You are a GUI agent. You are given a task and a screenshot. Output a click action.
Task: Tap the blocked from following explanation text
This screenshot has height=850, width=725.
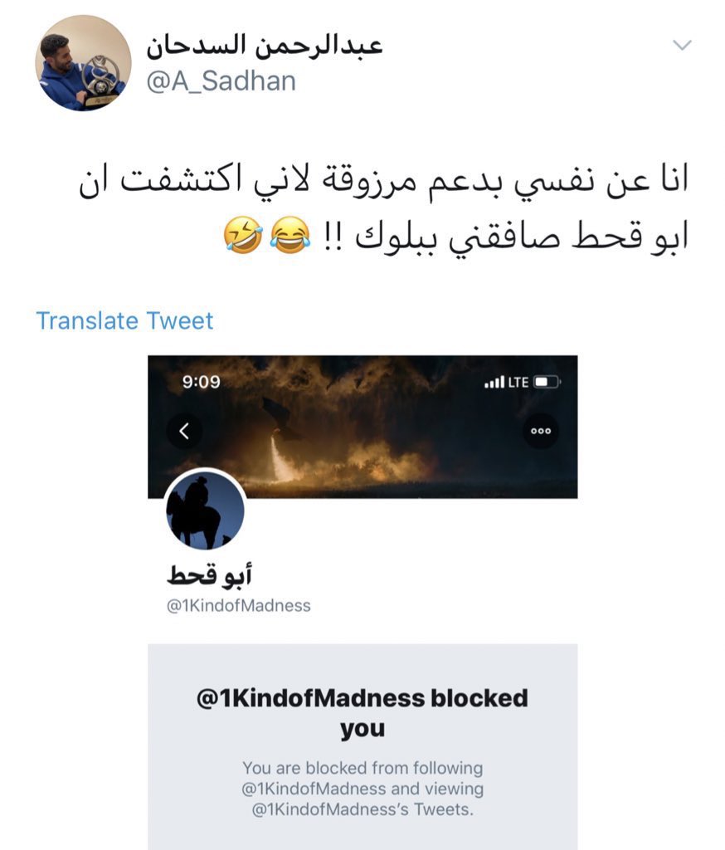362,789
